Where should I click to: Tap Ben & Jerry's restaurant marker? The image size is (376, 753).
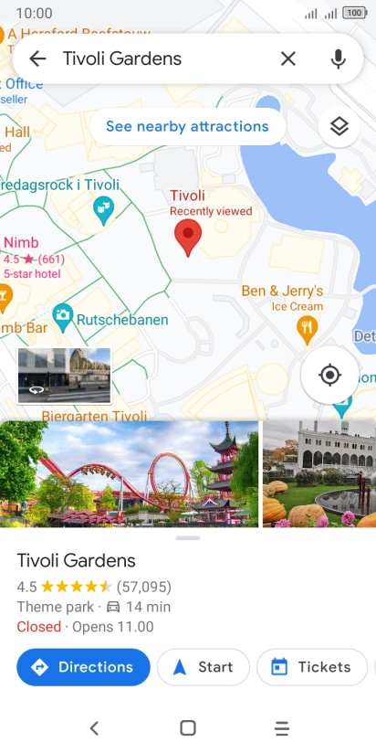307,329
